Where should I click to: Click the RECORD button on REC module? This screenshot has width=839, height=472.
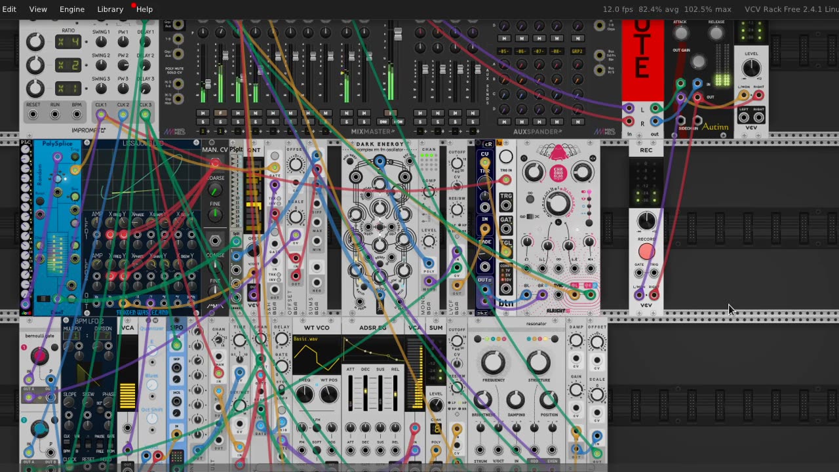click(x=646, y=252)
